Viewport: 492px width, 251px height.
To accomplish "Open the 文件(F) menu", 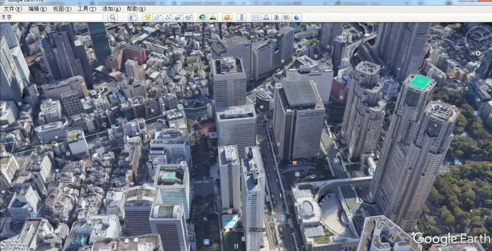I will (13, 9).
